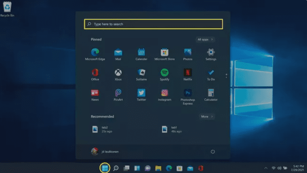This screenshot has height=173, width=307.
Task: Launch the Spotify app
Action: point(164,73)
